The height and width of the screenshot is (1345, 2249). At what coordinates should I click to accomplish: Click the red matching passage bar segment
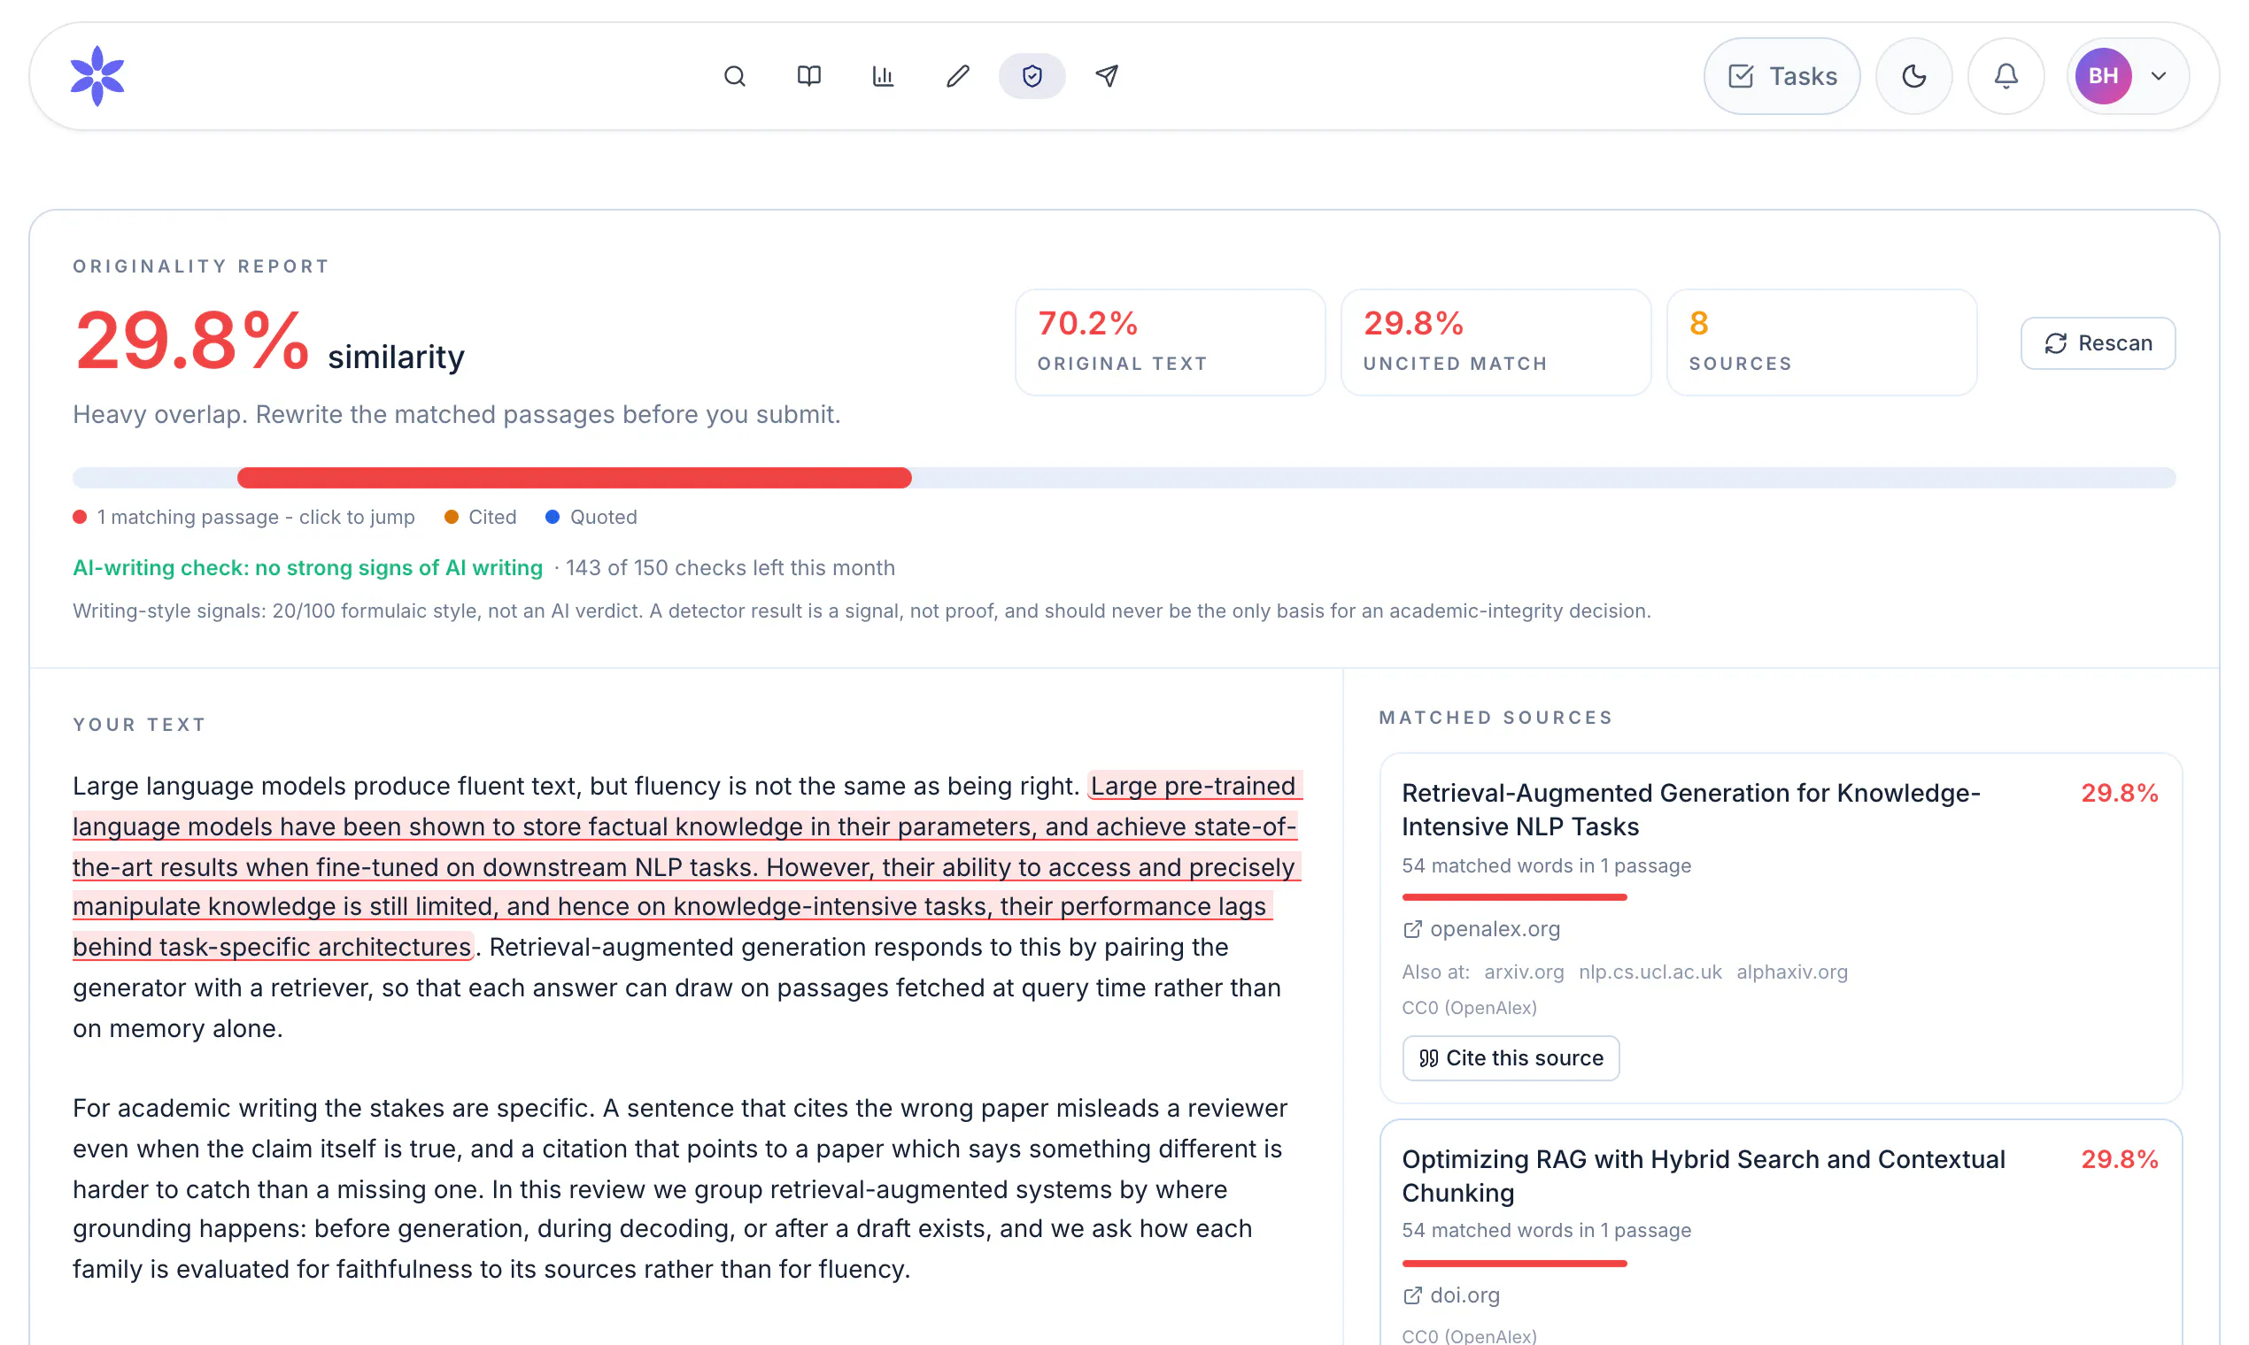click(x=574, y=478)
